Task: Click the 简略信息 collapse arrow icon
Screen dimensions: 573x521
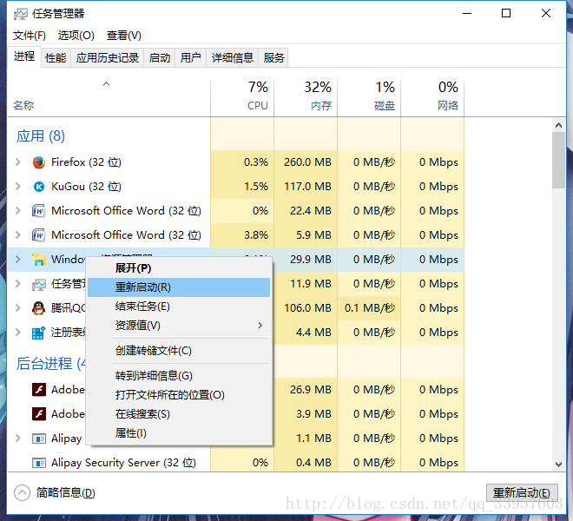Action: (22, 492)
